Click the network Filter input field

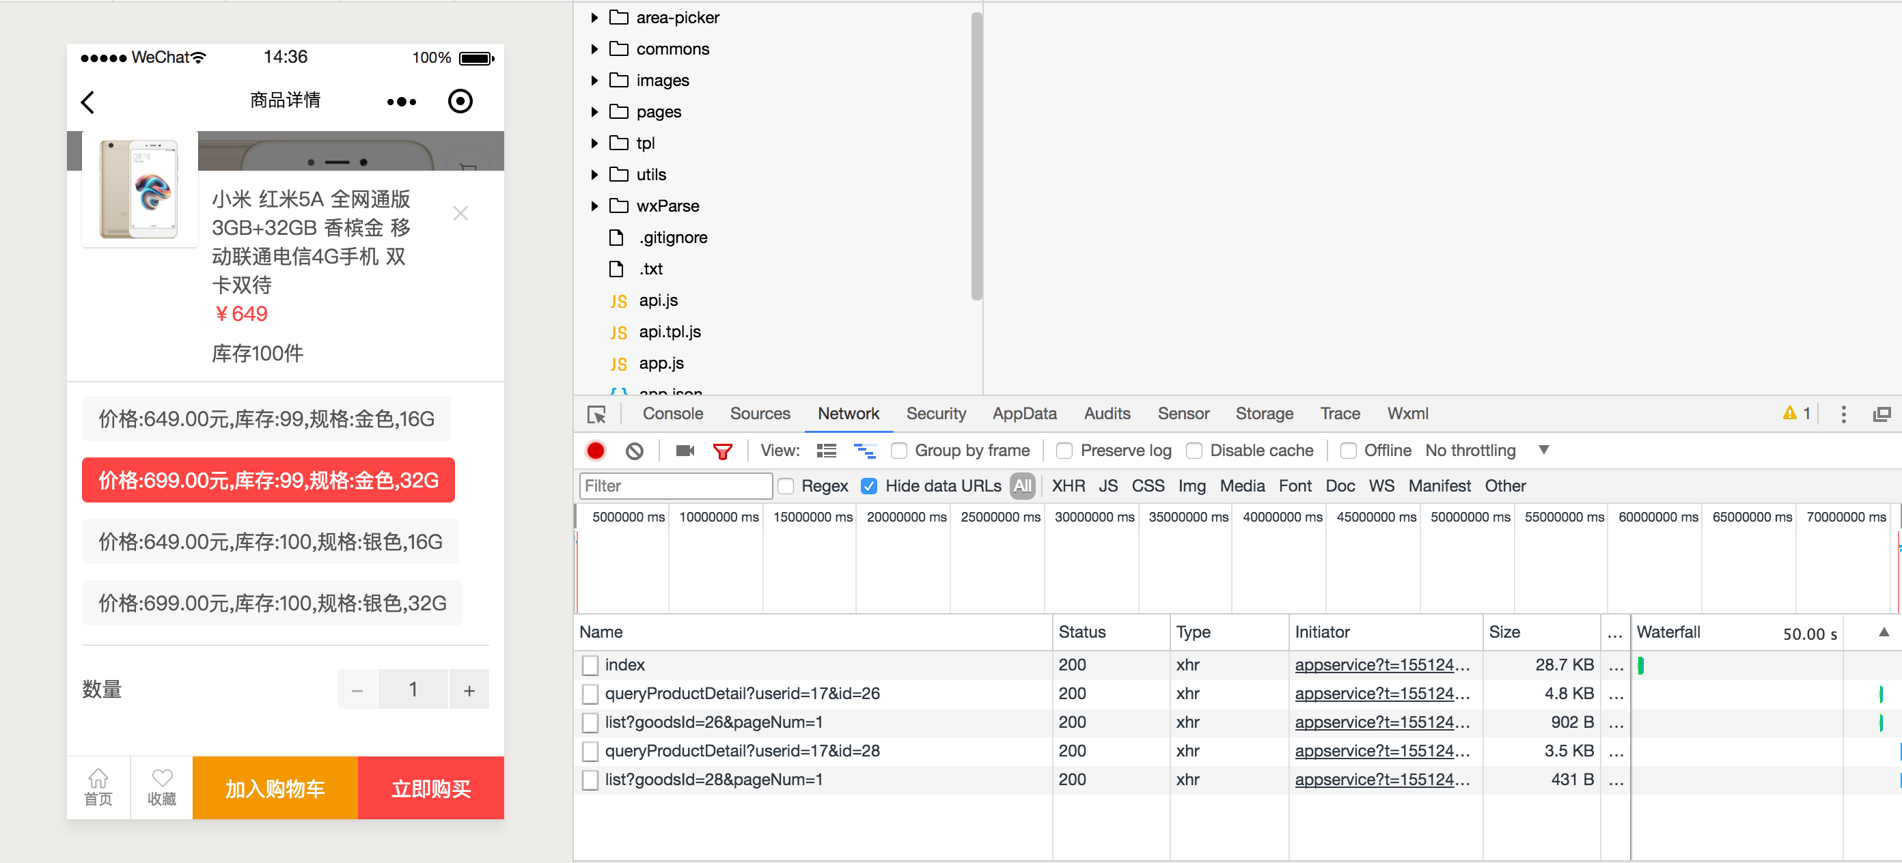click(675, 485)
